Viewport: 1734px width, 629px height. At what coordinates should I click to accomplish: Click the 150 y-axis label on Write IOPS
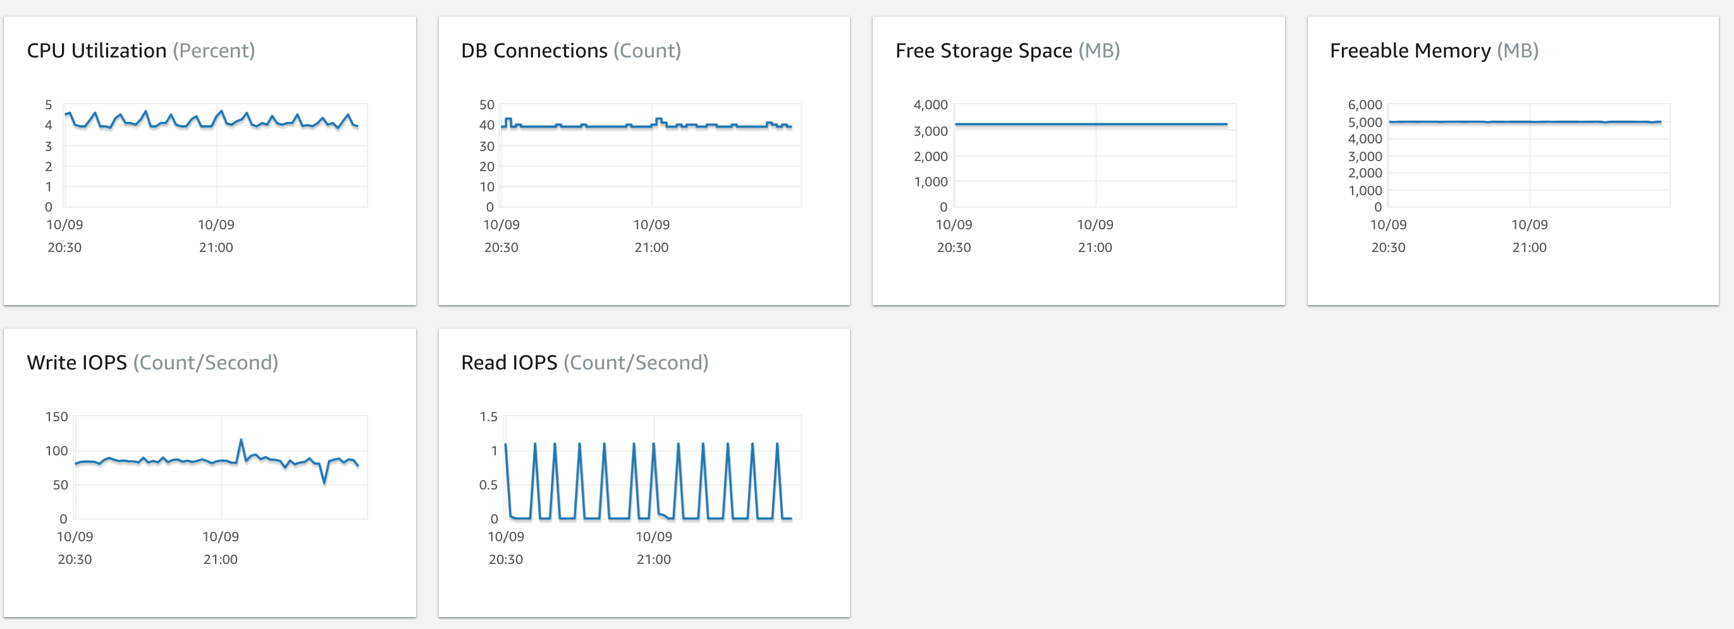(x=56, y=417)
